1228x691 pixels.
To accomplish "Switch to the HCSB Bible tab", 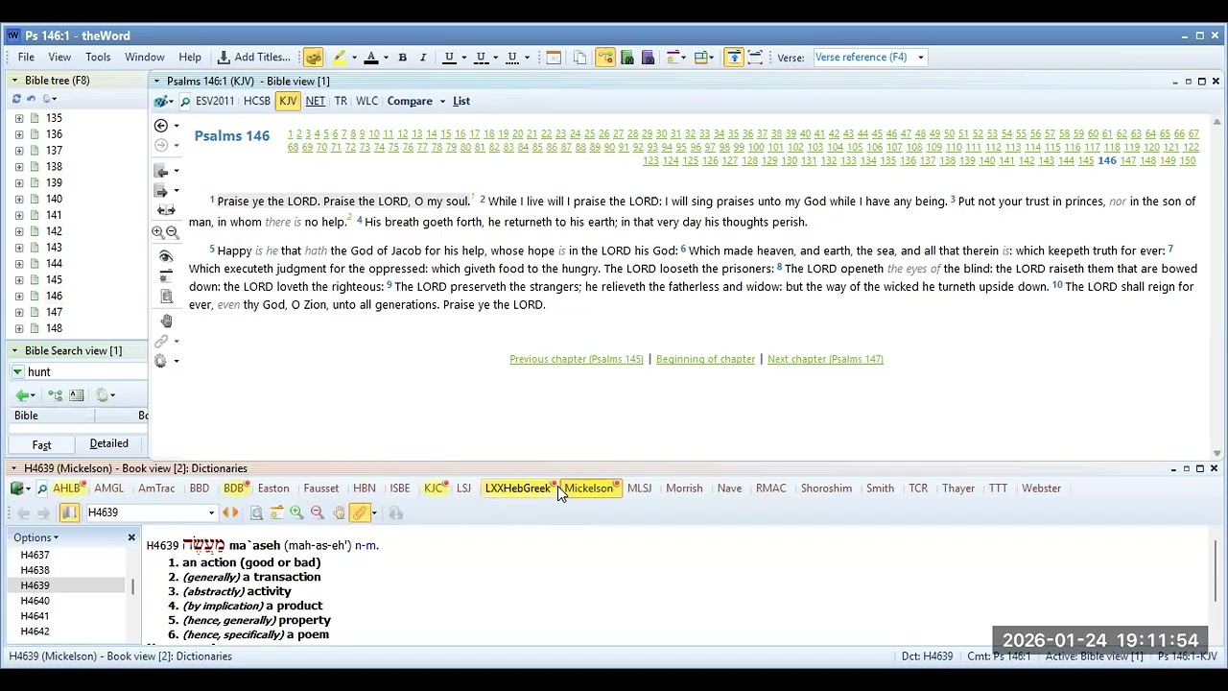I will click(257, 101).
